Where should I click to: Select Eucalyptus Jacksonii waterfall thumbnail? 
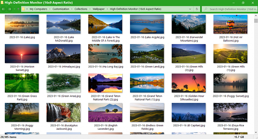(x=64, y=113)
